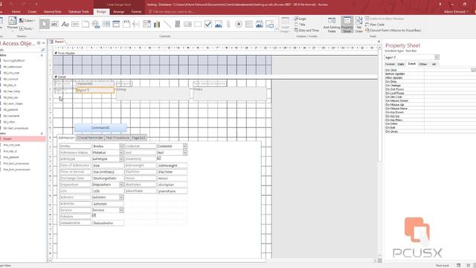Open the theme Fonts dropdown
The width and height of the screenshot is (476, 268).
(27, 28)
